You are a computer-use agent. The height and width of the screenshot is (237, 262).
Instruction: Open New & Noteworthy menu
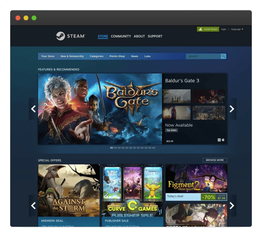point(72,56)
